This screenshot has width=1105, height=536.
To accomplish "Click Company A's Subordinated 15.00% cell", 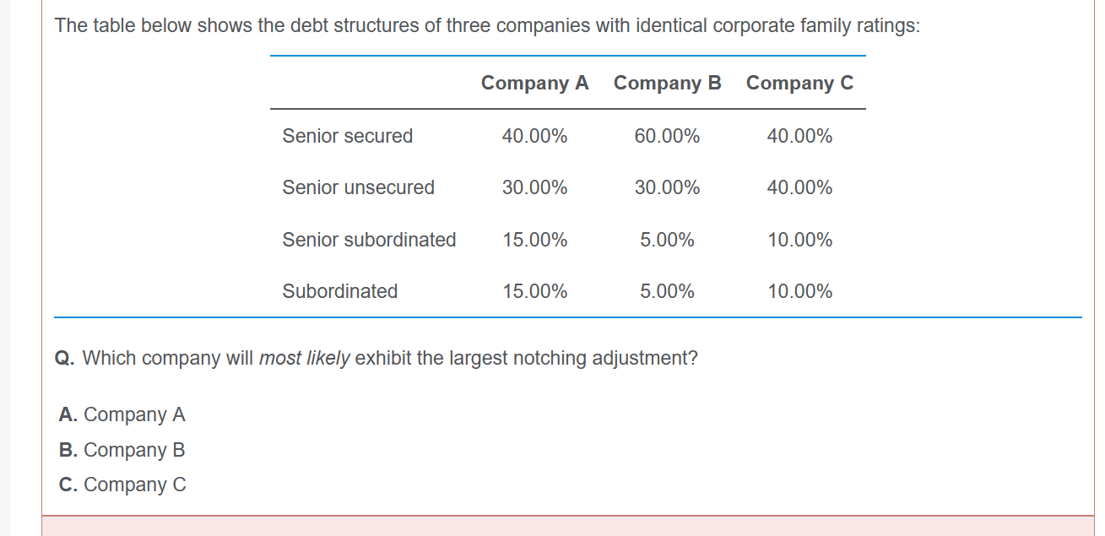I will [534, 291].
